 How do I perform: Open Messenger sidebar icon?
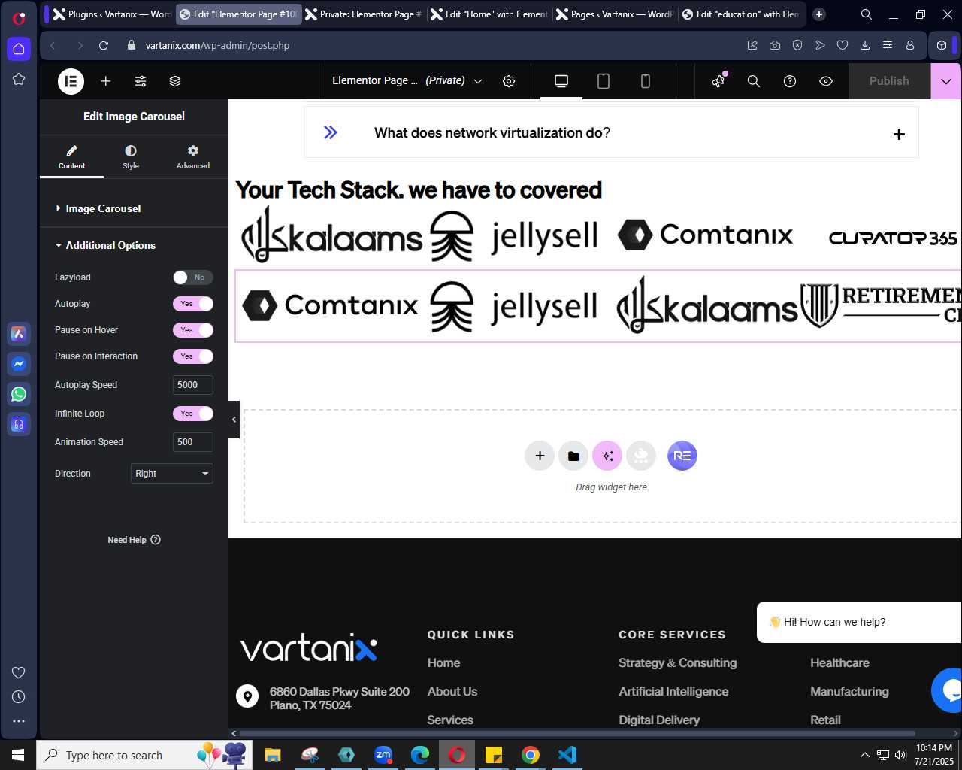tap(19, 364)
